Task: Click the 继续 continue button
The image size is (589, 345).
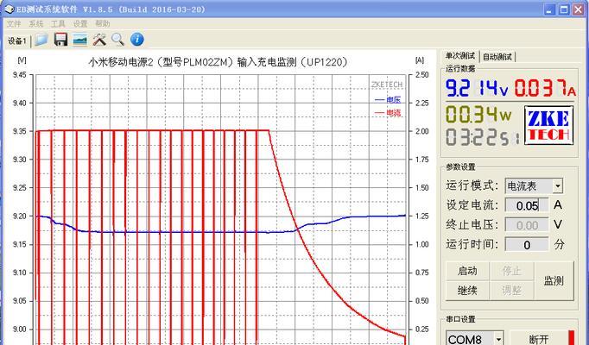Action: pyautogui.click(x=467, y=291)
